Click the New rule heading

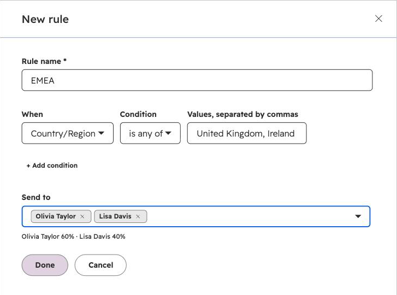tap(45, 19)
